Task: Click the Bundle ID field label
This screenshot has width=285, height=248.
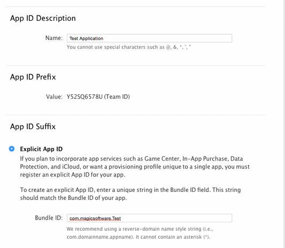Action: [49, 218]
